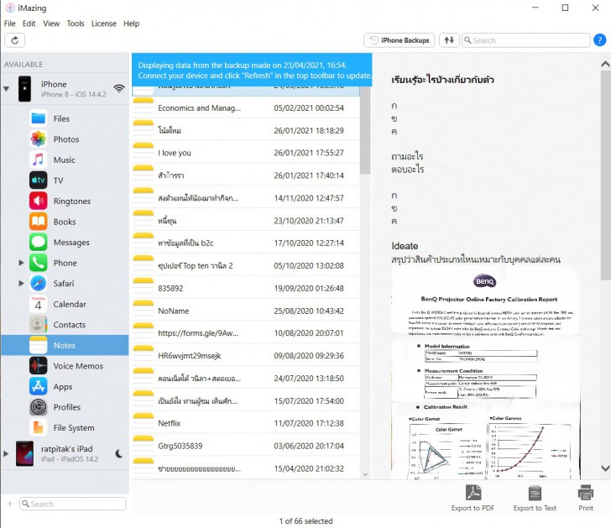The height and width of the screenshot is (528, 611).
Task: Open the Files icon in sidebar
Action: 39,118
